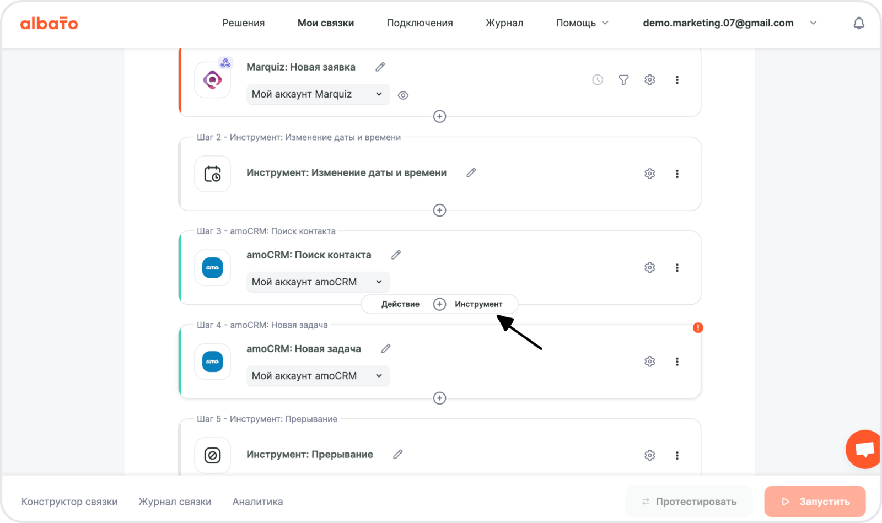
Task: Open the filter icon on Marquiz step
Action: click(623, 80)
